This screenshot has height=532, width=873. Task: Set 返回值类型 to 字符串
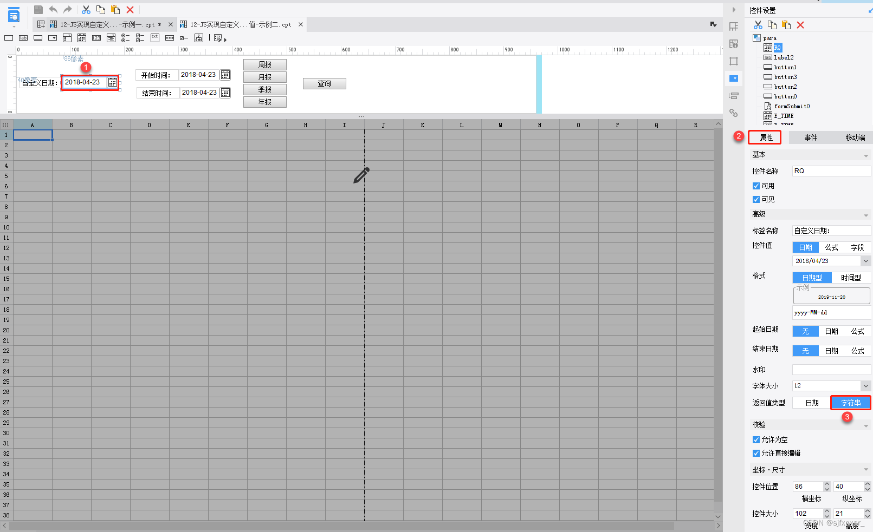pyautogui.click(x=851, y=403)
